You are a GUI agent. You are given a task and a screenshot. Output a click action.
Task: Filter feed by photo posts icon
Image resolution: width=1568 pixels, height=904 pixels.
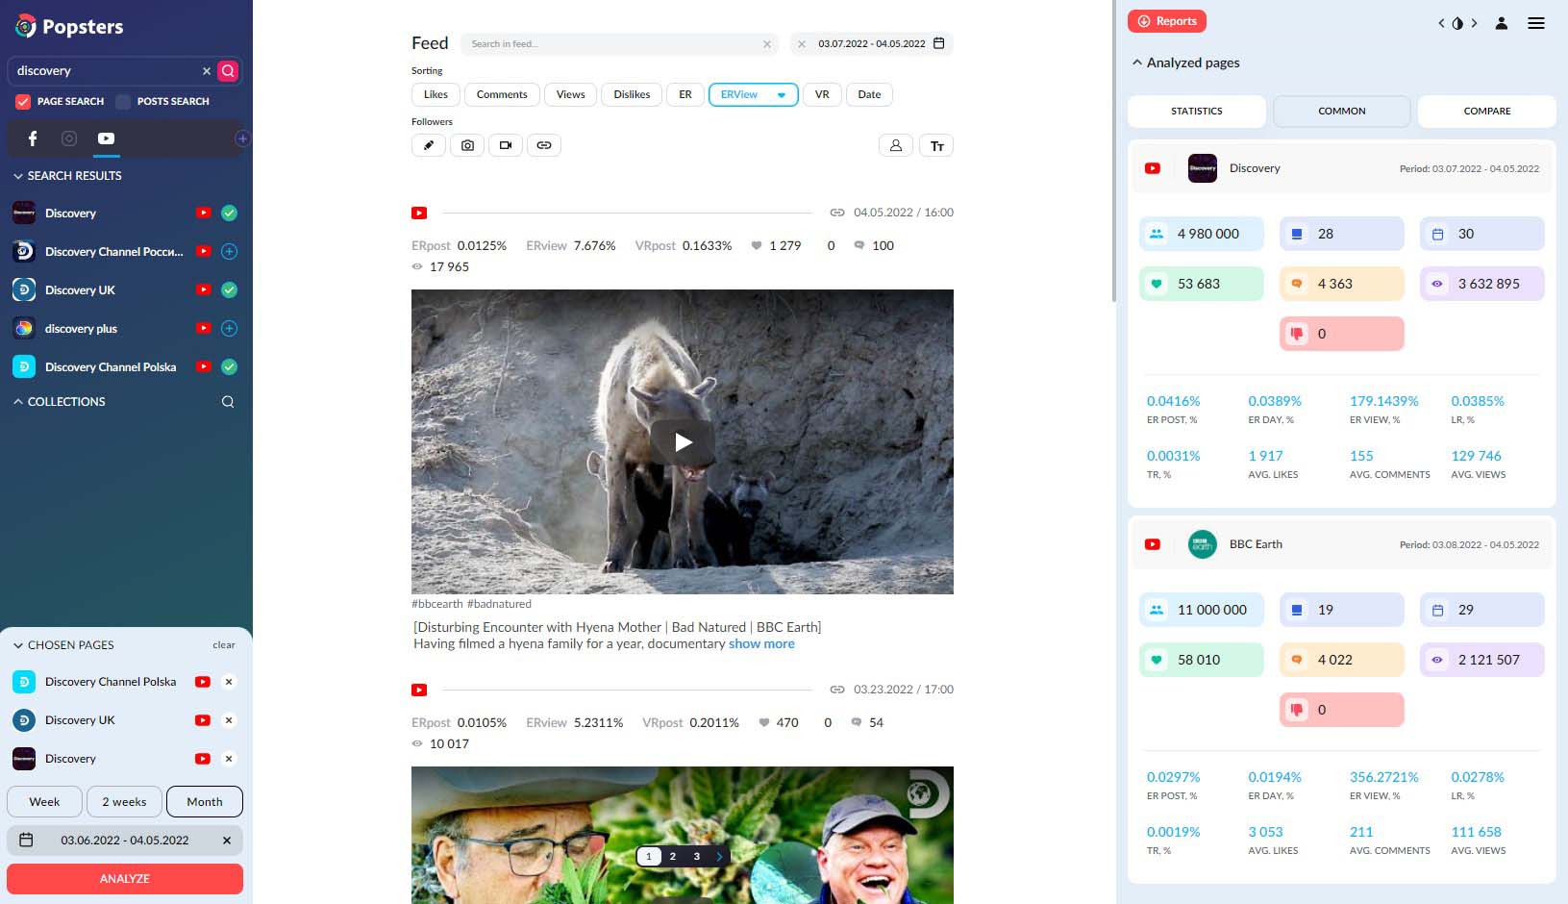coord(467,145)
